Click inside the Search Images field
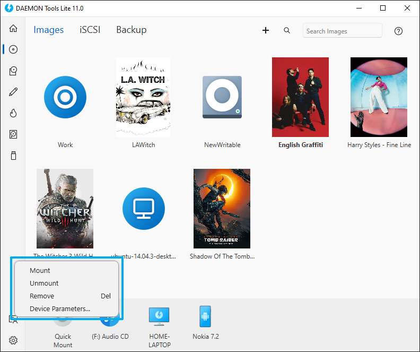420x352 pixels. click(x=343, y=31)
